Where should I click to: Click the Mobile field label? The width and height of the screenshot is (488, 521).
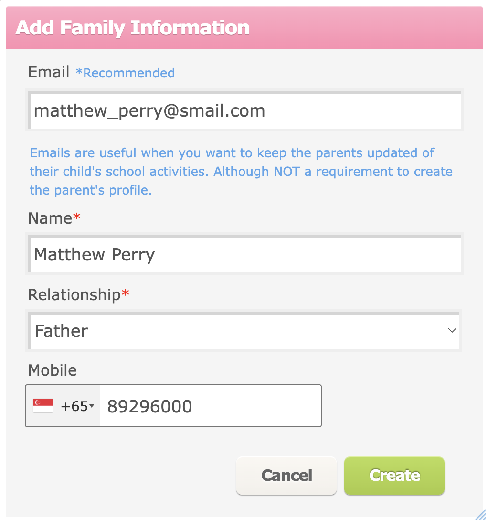pyautogui.click(x=53, y=370)
